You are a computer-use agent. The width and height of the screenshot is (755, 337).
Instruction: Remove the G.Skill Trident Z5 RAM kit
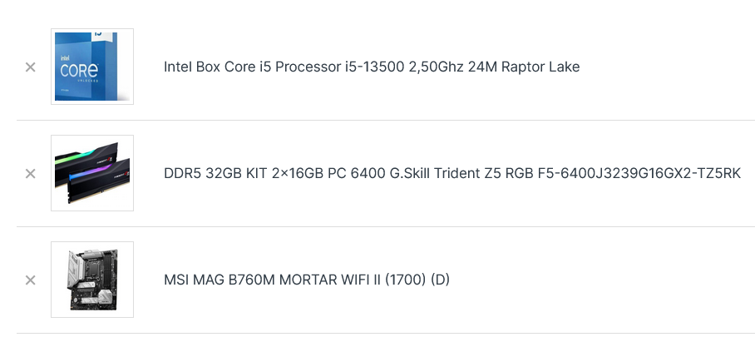click(x=30, y=174)
